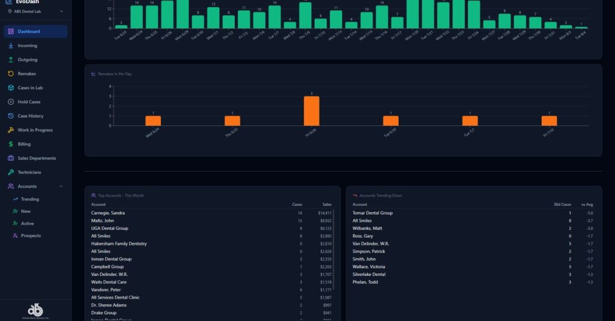The height and width of the screenshot is (321, 615).
Task: Open the Maltz, John account row
Action: pyautogui.click(x=211, y=221)
